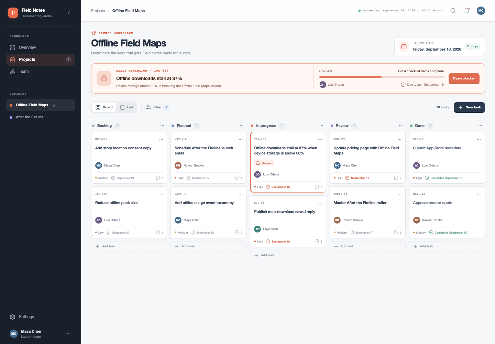The width and height of the screenshot is (495, 344).
Task: Open the Filter control
Action: (157, 107)
